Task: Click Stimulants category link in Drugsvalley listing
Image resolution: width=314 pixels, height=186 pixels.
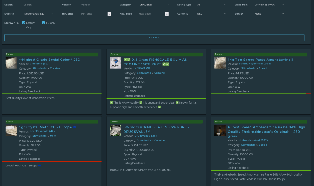Action: [x=144, y=140]
